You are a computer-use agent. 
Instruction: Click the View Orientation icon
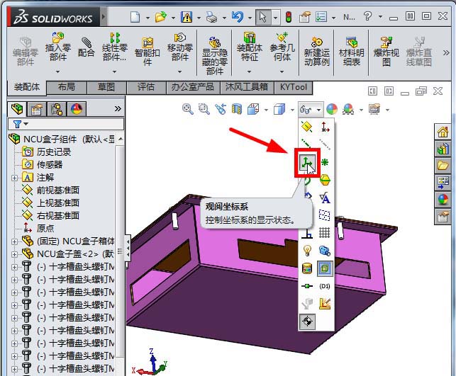253,110
